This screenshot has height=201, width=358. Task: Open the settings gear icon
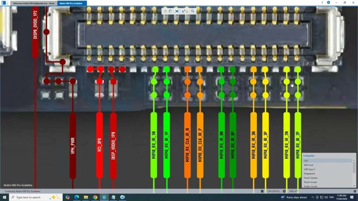328,2
